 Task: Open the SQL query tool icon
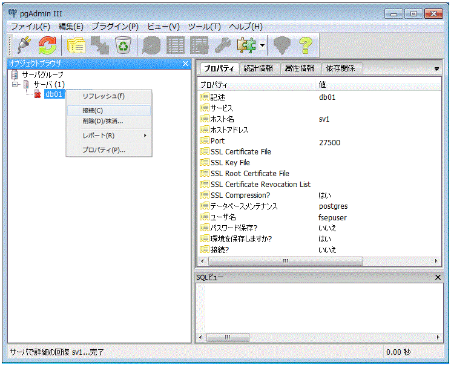point(151,45)
